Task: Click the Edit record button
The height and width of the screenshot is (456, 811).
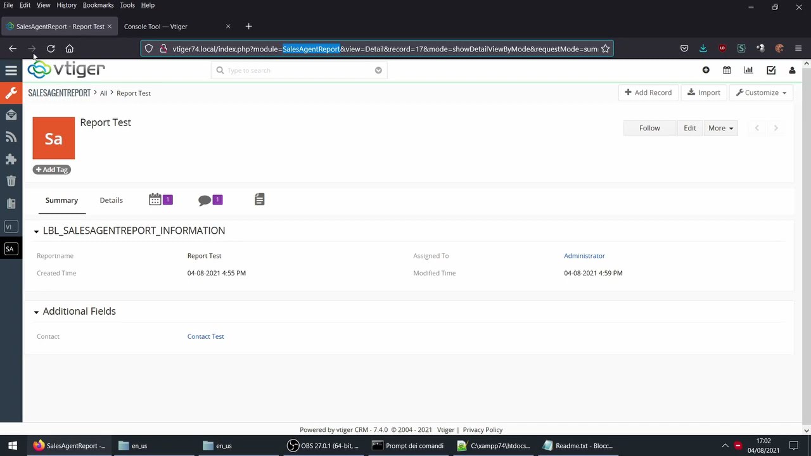Action: click(690, 128)
